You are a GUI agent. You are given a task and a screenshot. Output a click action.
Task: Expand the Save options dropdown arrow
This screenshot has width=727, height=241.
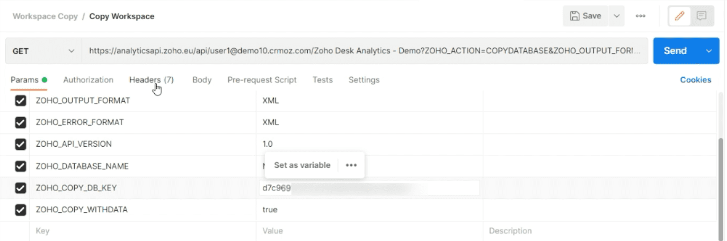pos(616,16)
